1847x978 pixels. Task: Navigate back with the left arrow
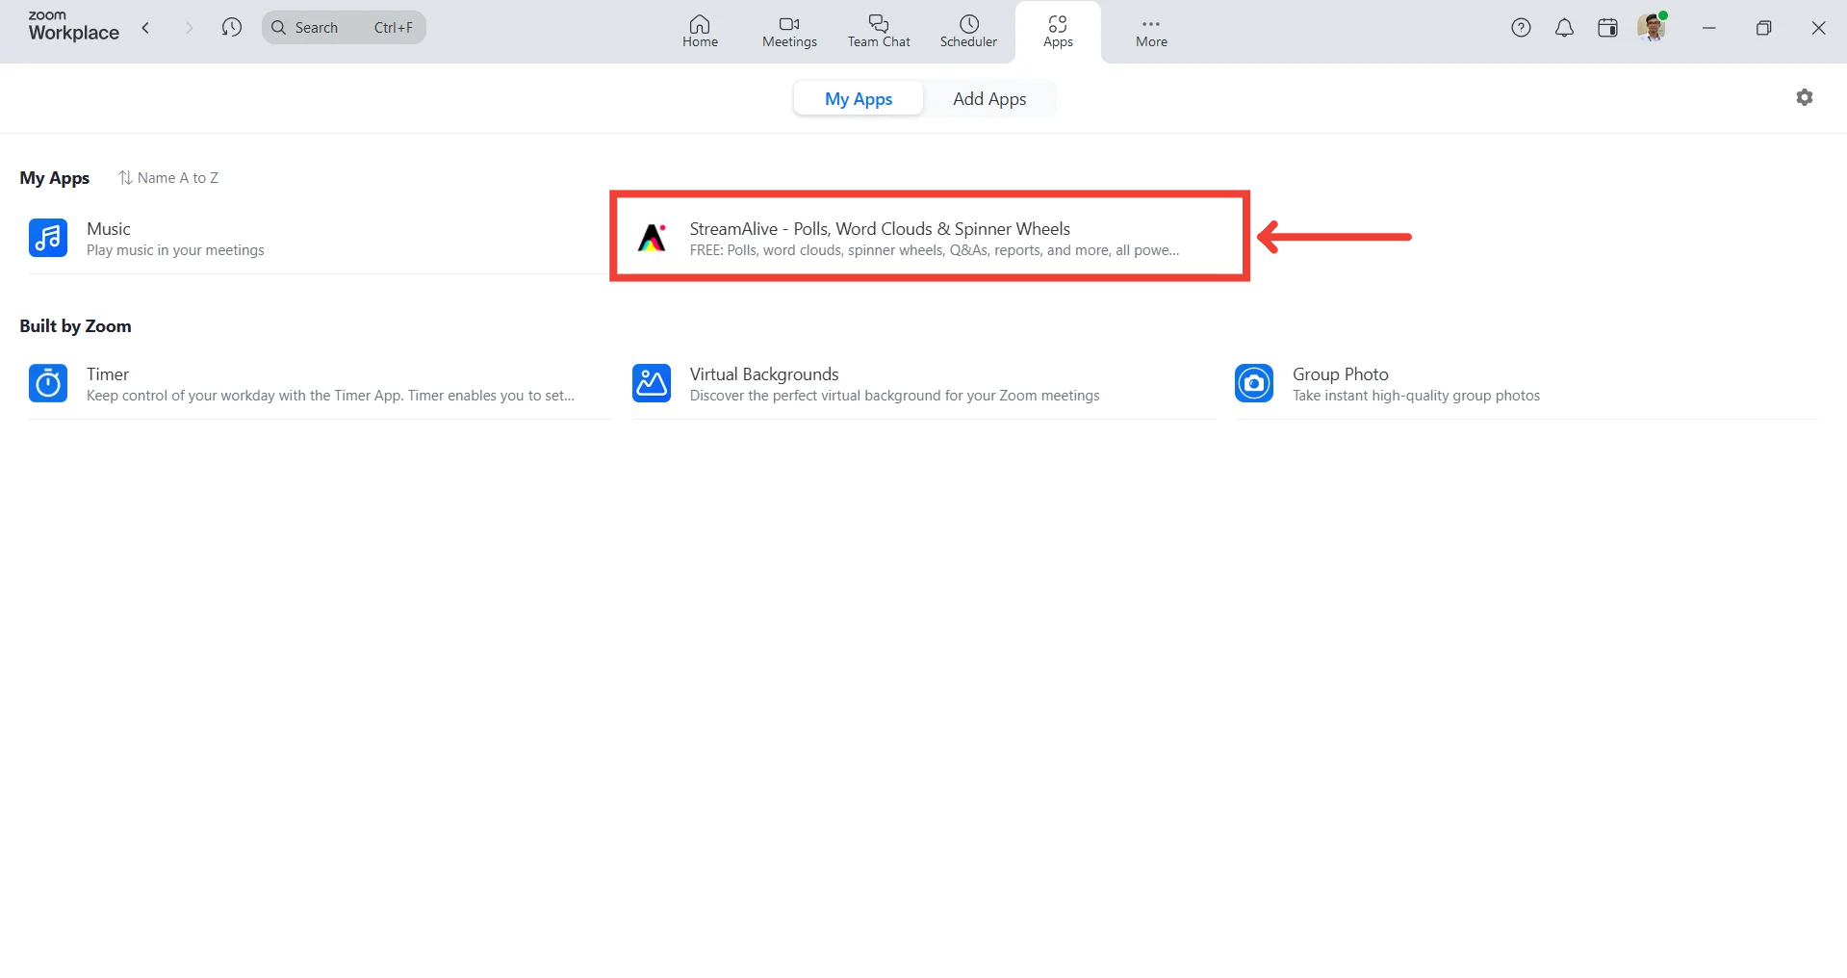146,28
